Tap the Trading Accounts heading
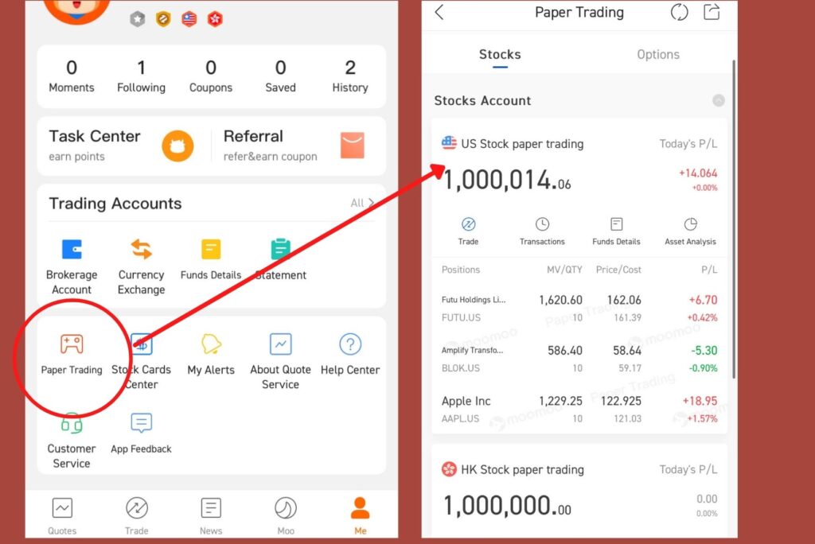Viewport: 815px width, 544px height. coord(115,203)
